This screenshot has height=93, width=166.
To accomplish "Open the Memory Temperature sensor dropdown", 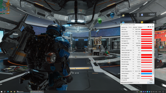I will (133, 38).
